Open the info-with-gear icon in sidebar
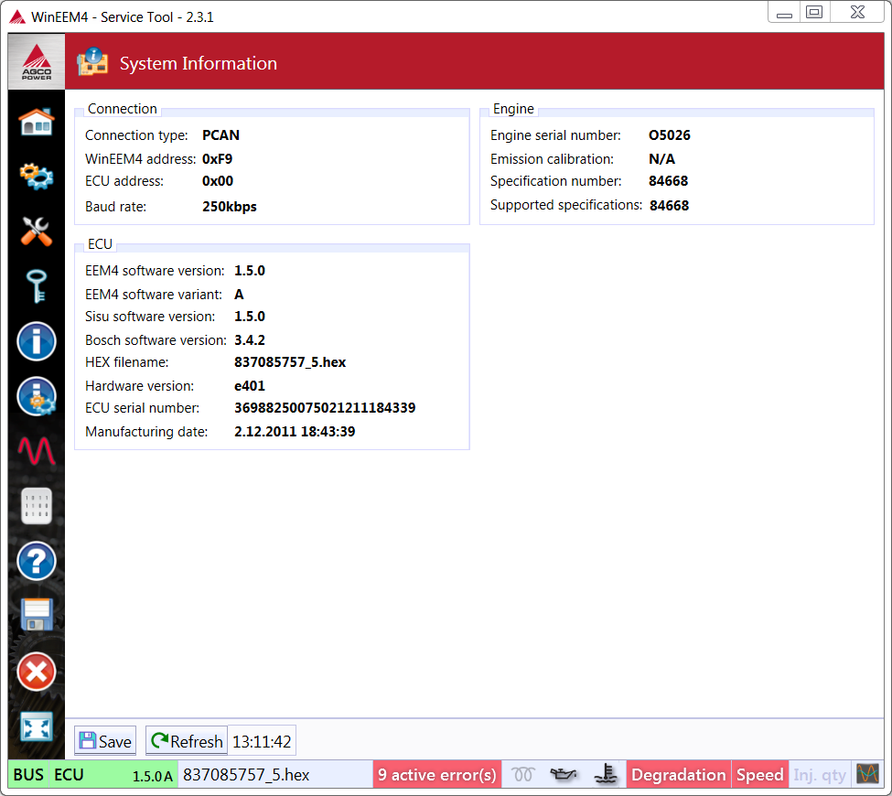Screen dimensions: 892x796 [x=37, y=397]
